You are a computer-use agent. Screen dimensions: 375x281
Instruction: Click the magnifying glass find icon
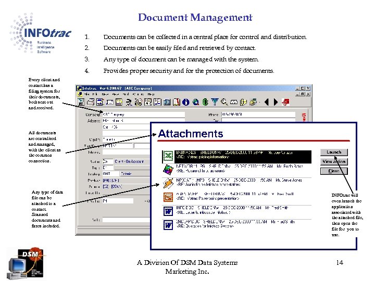pos(224,102)
